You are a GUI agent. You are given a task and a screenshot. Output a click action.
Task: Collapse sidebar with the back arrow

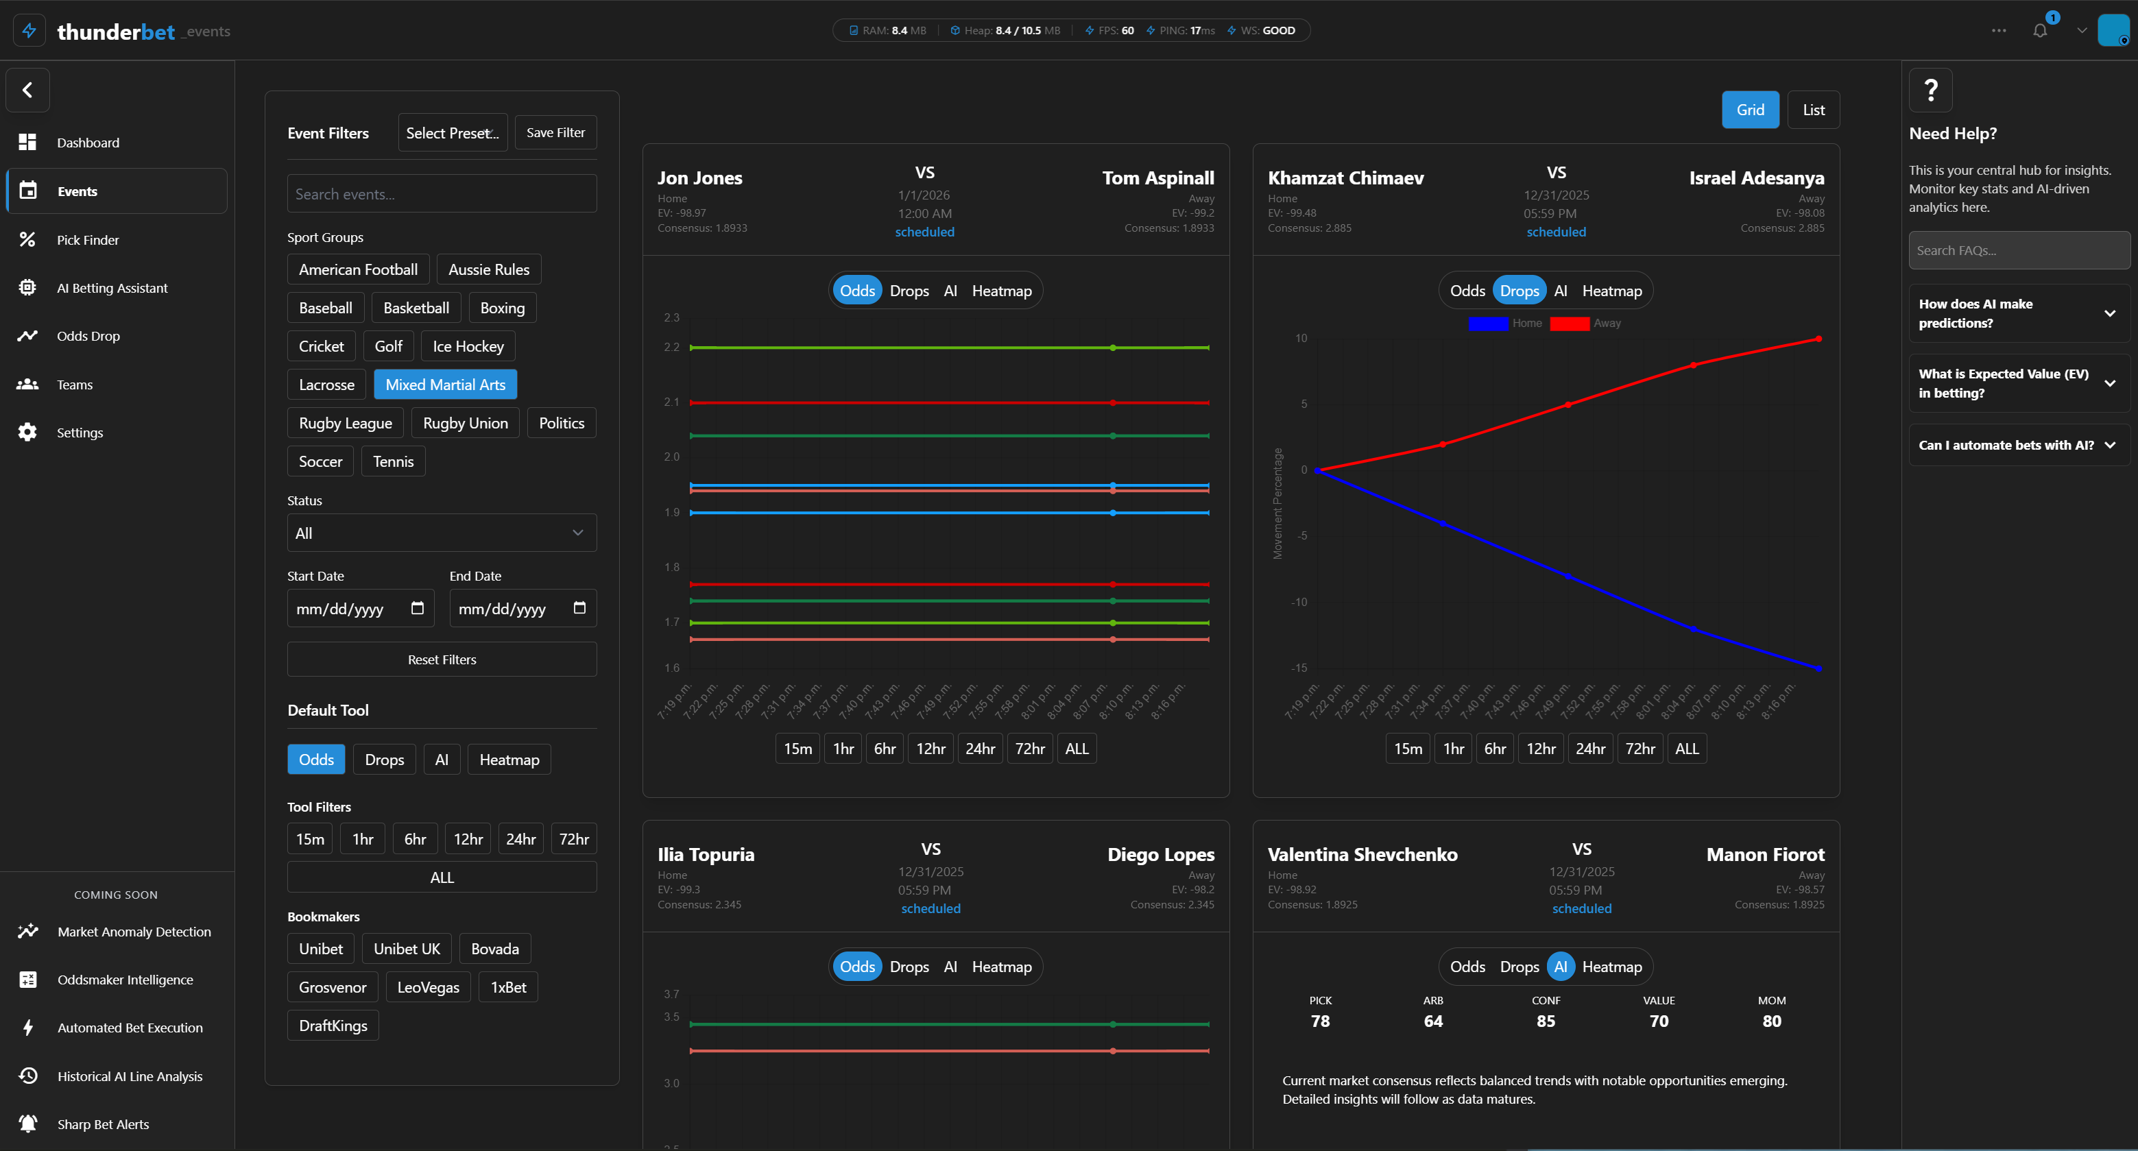tap(27, 90)
